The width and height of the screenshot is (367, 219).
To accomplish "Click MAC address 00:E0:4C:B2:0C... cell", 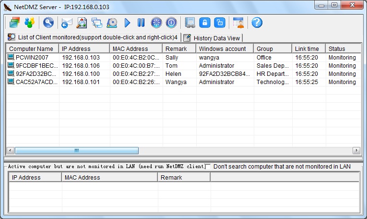I will click(x=136, y=57).
